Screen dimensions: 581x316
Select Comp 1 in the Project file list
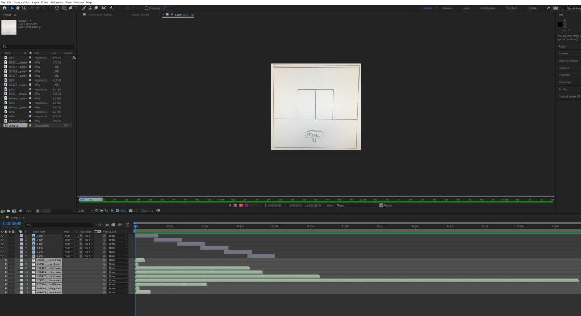pyautogui.click(x=14, y=125)
